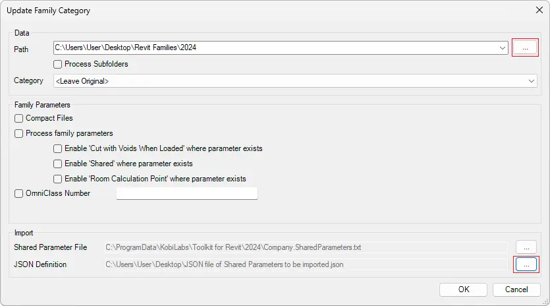This screenshot has height=306, width=550.
Task: Enable the Process Subfolders checkbox
Action: tap(59, 64)
